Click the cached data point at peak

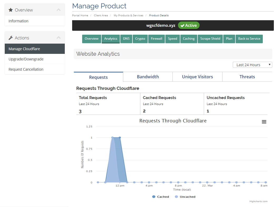click(x=120, y=137)
